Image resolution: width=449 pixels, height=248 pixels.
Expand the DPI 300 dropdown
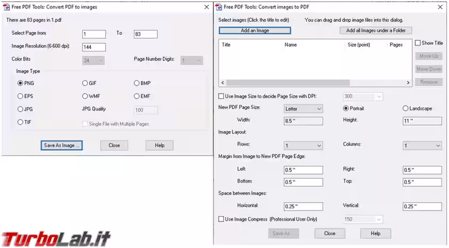(363, 96)
